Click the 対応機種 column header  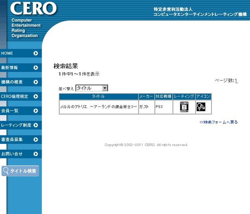point(164,96)
